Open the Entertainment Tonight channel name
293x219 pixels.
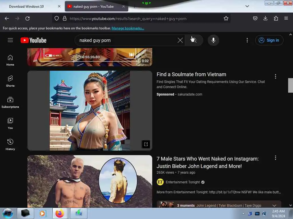(183, 182)
